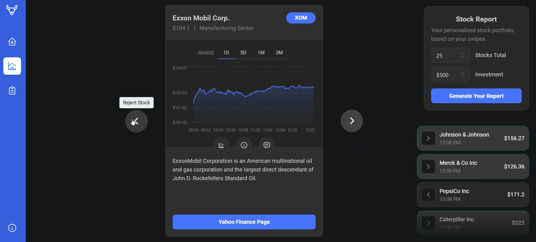Image resolution: width=536 pixels, height=242 pixels.
Task: Click the bull logo icon
Action: 12,10
